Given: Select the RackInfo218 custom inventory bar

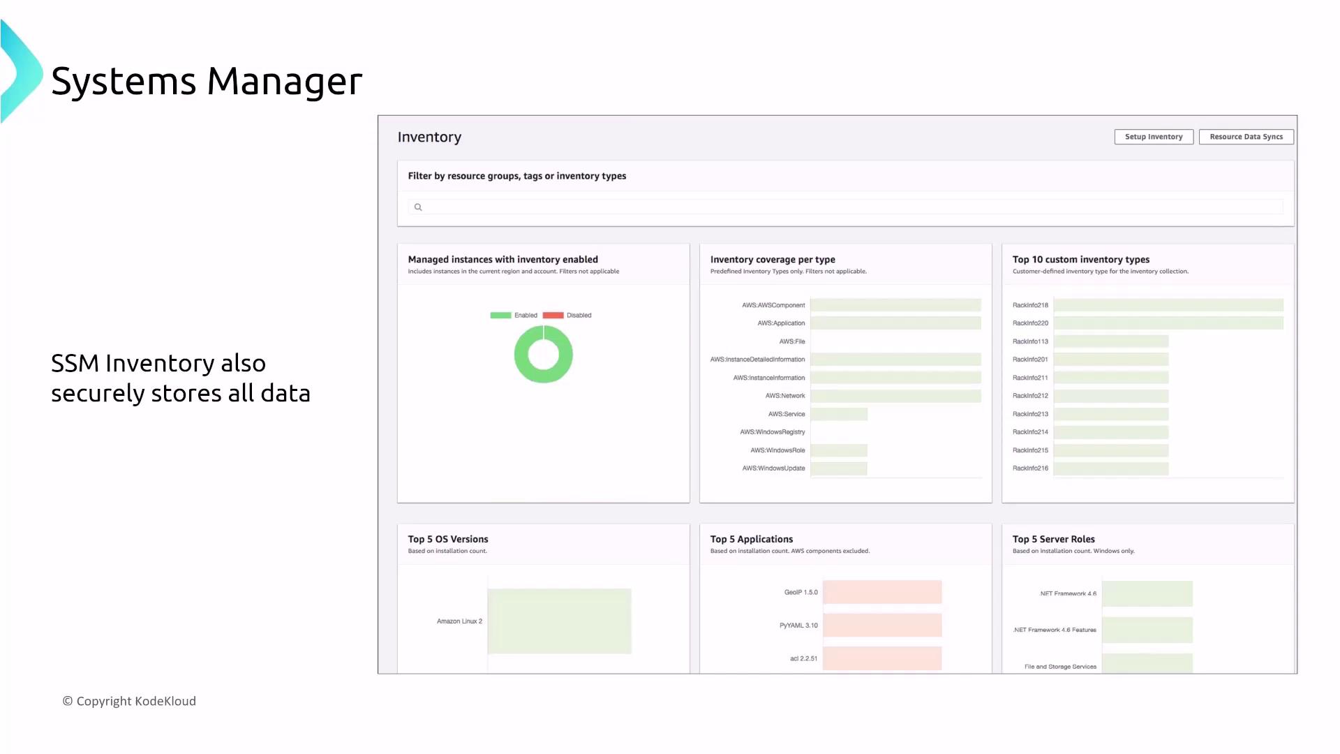Looking at the screenshot, I should tap(1168, 305).
